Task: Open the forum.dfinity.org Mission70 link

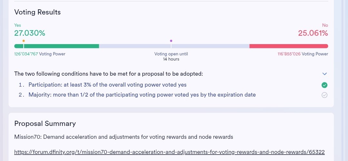Action: [169, 152]
